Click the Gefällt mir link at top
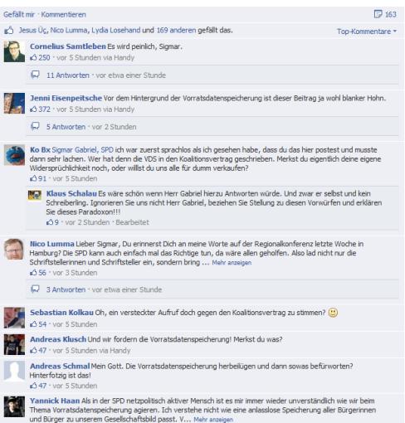 (x=19, y=14)
